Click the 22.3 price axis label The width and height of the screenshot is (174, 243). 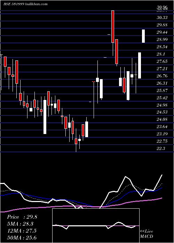point(161,149)
